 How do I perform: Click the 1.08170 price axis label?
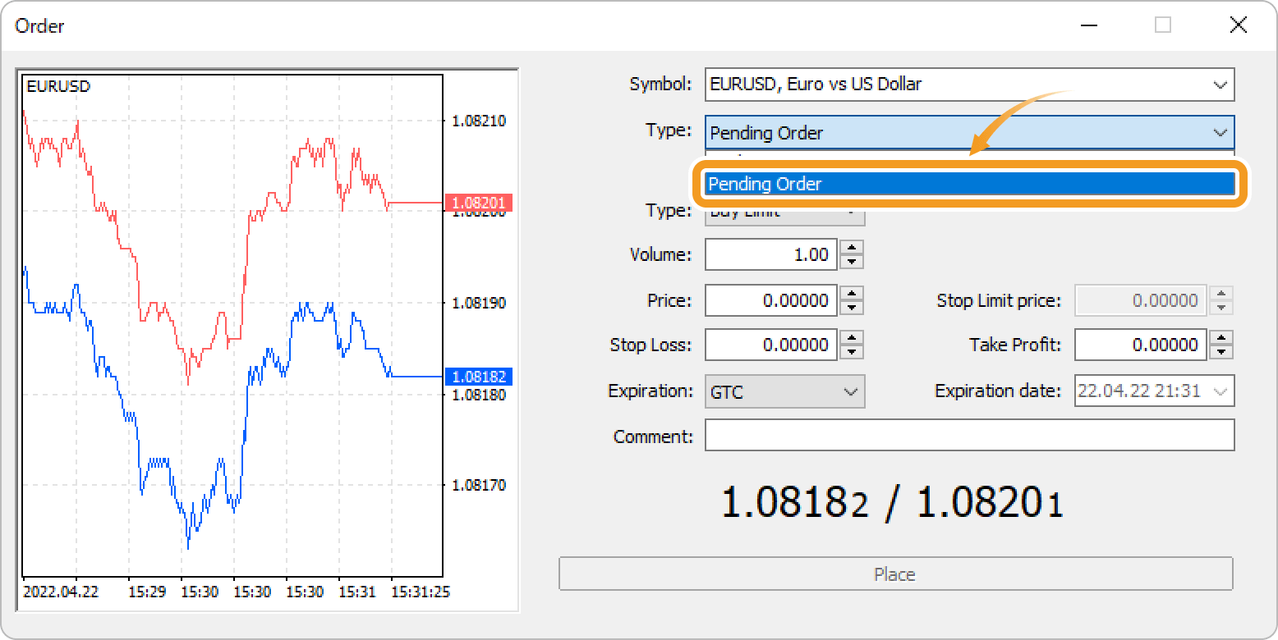tap(479, 485)
